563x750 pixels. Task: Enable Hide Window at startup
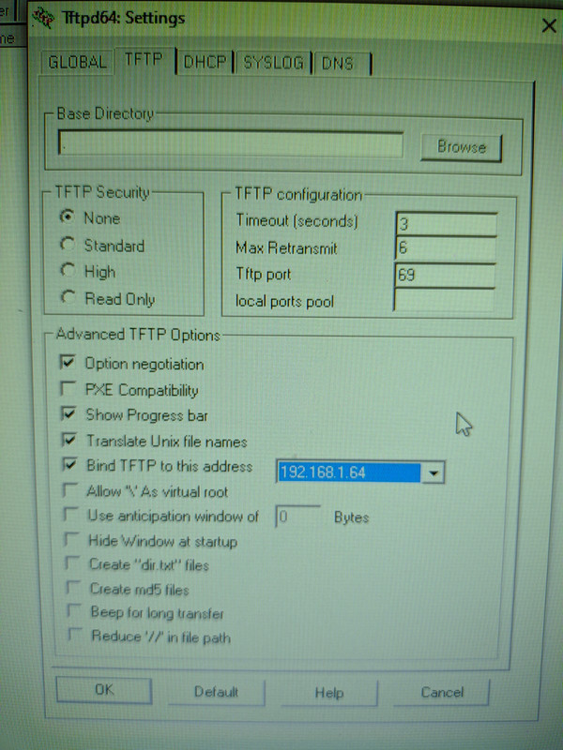point(72,540)
